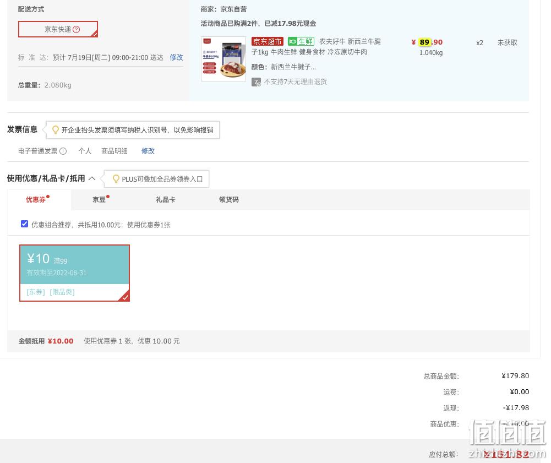Select 总重量 2.080kg text
This screenshot has width=551, height=463.
click(45, 85)
